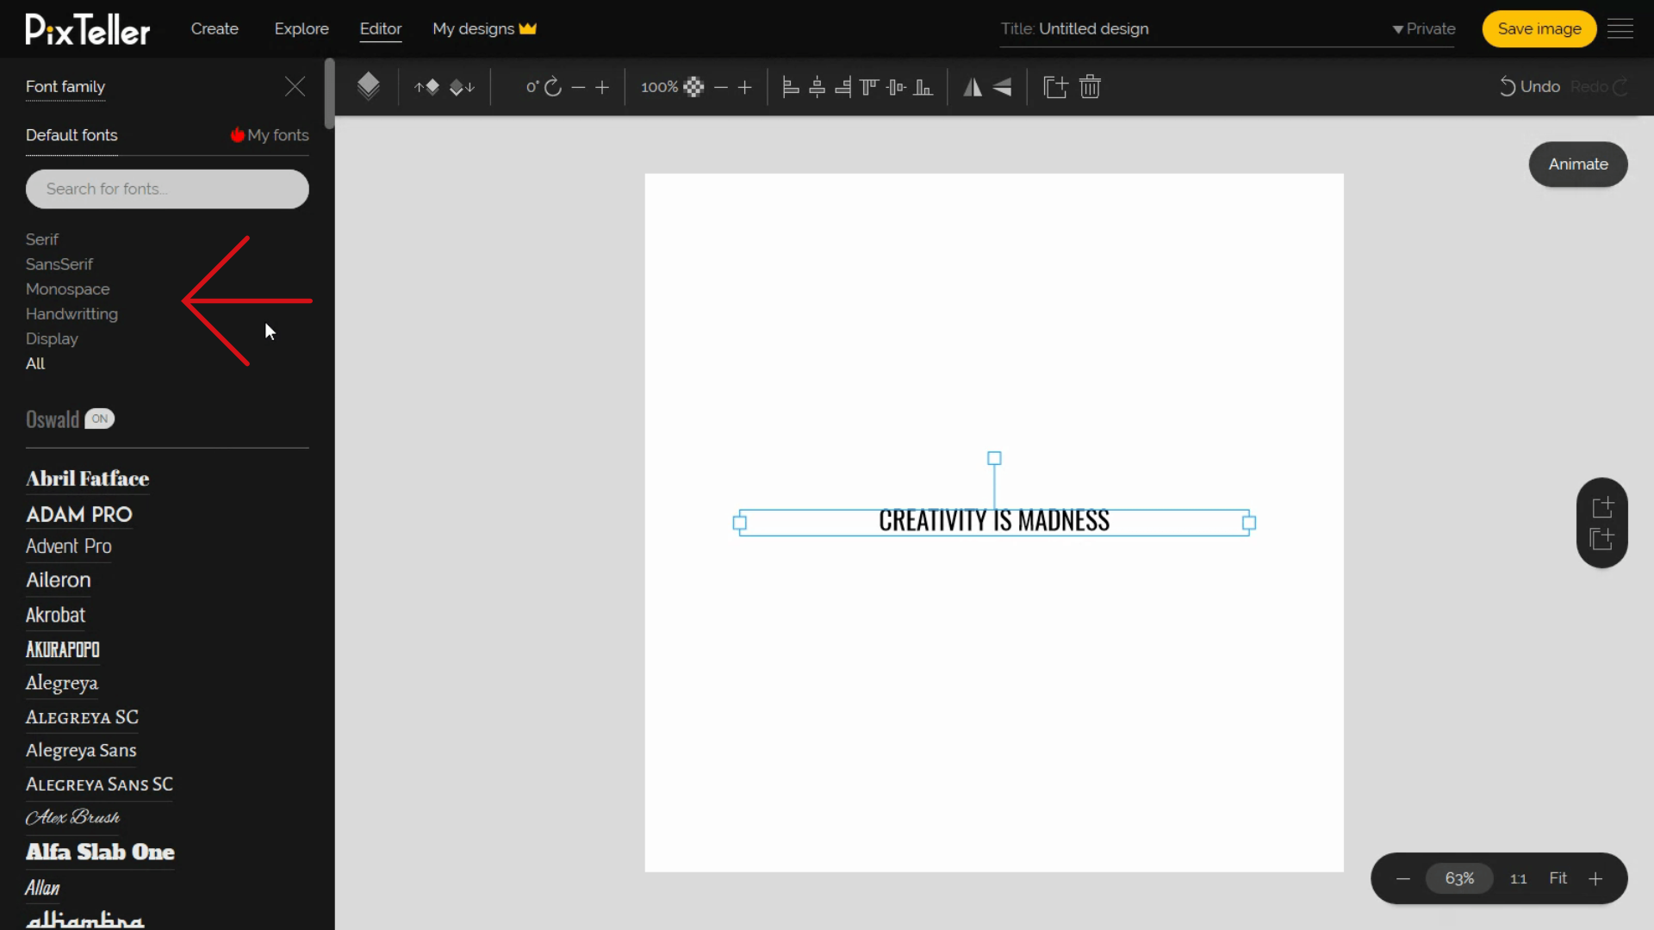Click the delete element icon
This screenshot has height=930, width=1654.
[1090, 86]
